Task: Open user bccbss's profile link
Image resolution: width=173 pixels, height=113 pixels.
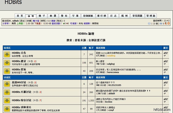Action: (x=109, y=102)
